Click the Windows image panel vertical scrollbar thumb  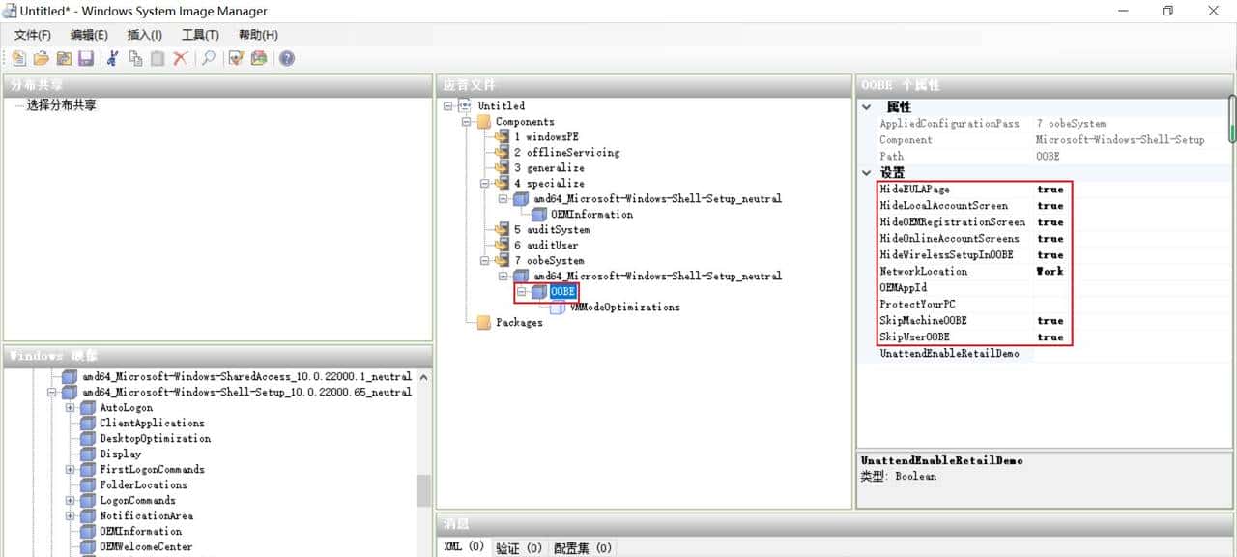click(x=423, y=490)
